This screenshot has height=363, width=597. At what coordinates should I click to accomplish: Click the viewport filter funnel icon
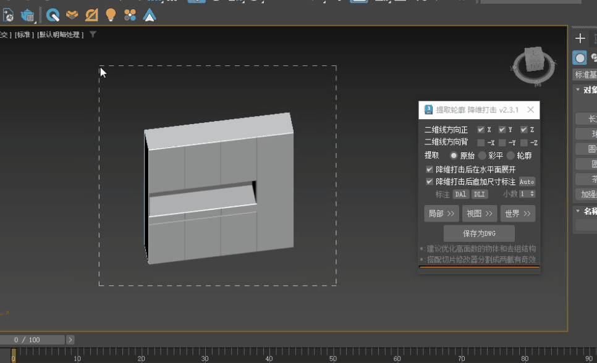click(93, 34)
